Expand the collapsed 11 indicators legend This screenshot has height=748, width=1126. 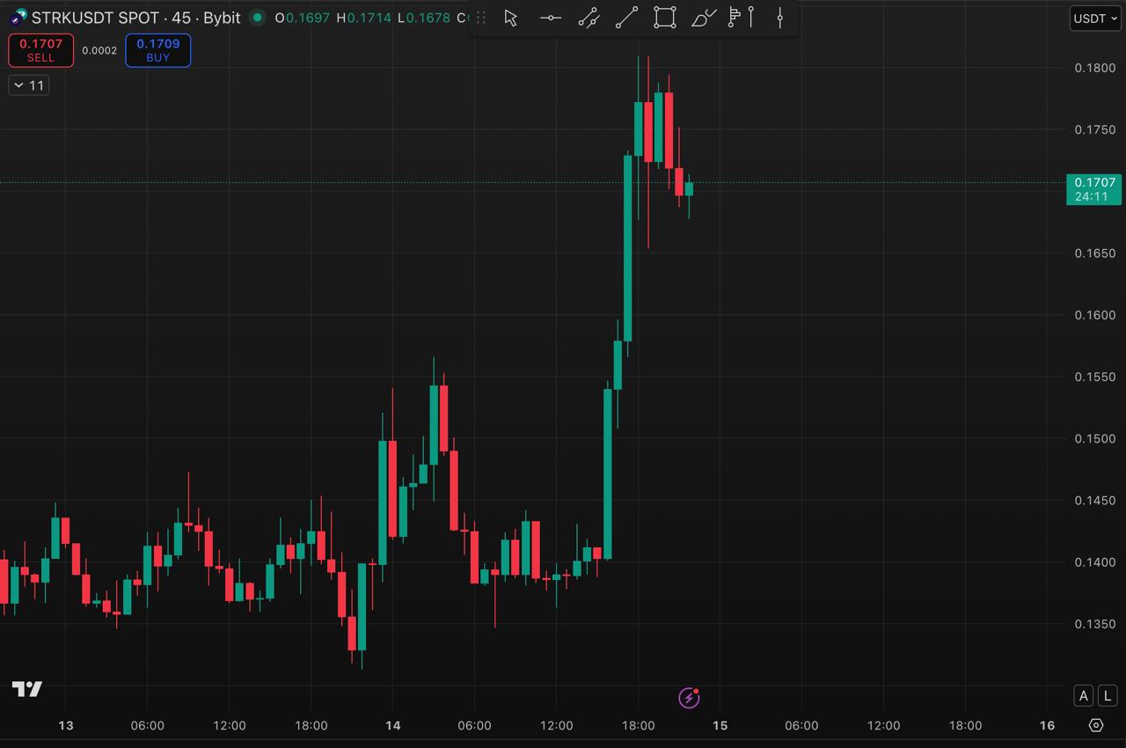click(x=29, y=85)
